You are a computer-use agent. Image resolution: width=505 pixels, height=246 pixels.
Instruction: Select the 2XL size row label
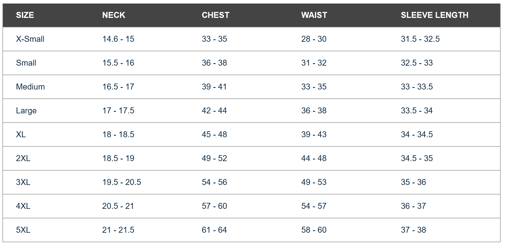(x=23, y=158)
